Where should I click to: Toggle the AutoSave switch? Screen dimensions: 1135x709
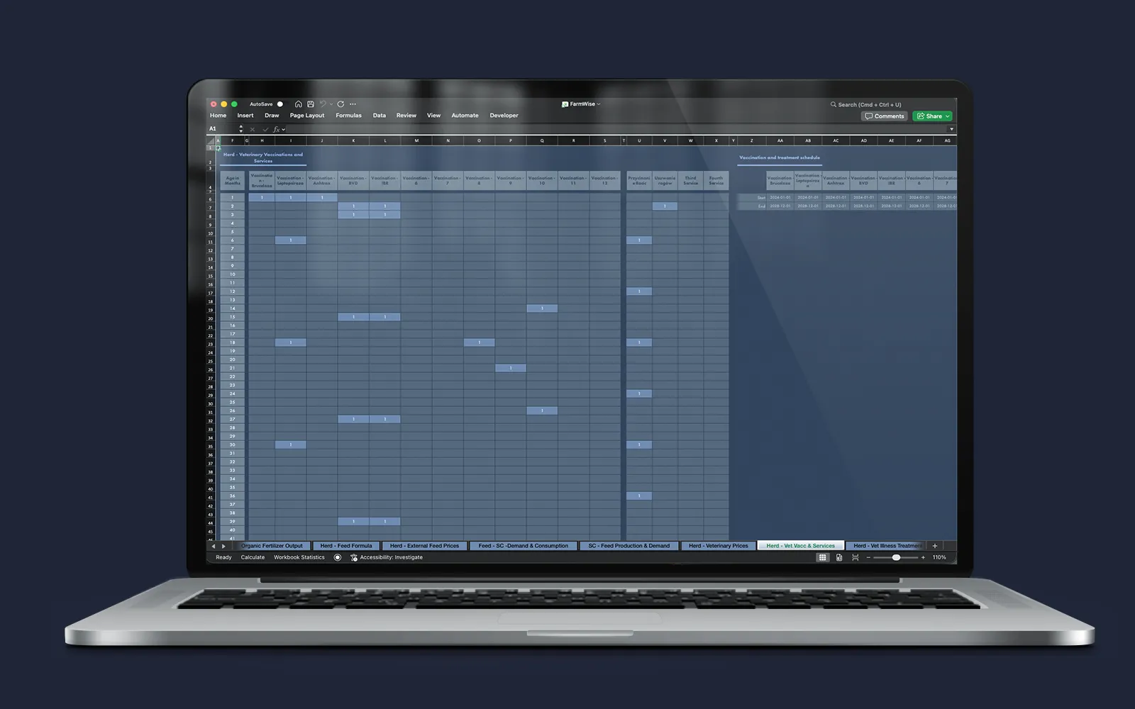pyautogui.click(x=279, y=104)
